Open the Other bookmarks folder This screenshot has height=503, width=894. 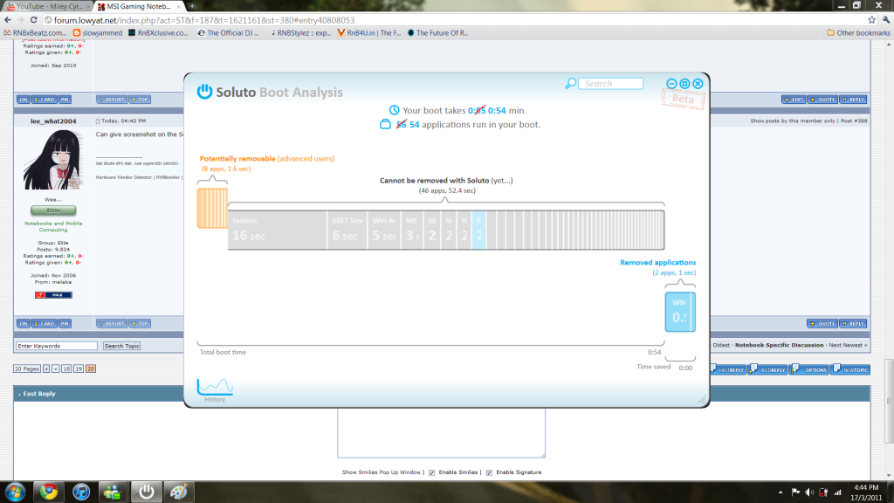coord(857,33)
